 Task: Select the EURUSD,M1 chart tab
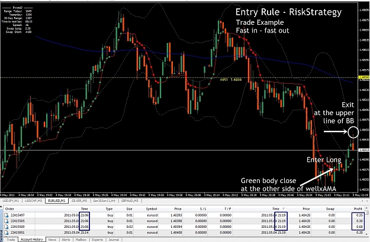pos(57,201)
